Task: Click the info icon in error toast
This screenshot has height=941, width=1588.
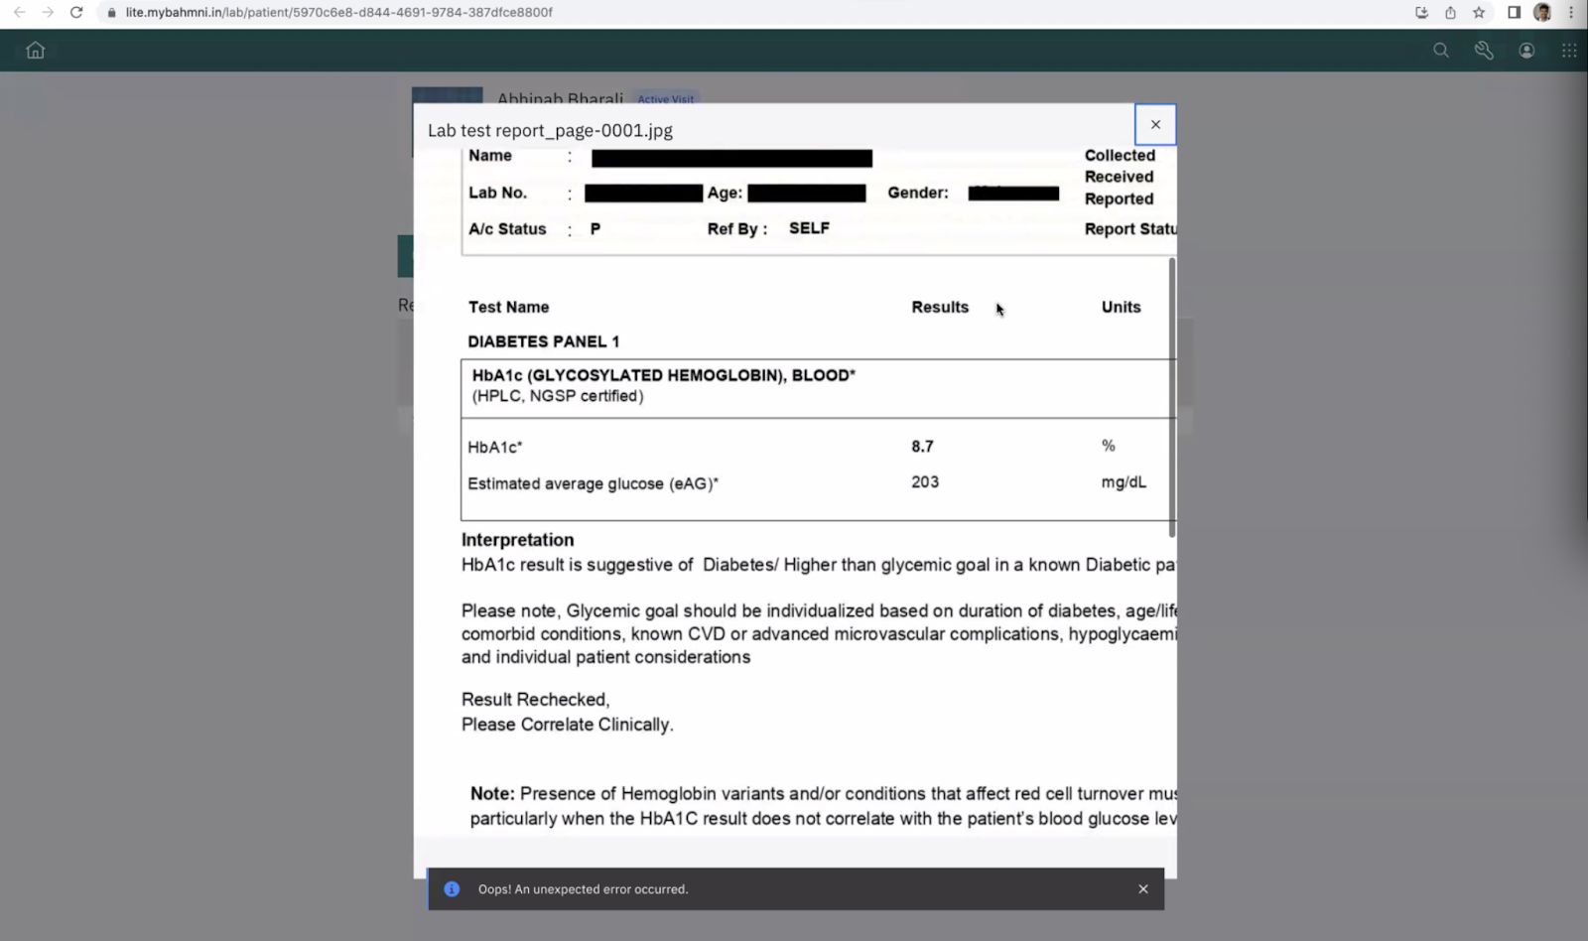Action: (452, 889)
